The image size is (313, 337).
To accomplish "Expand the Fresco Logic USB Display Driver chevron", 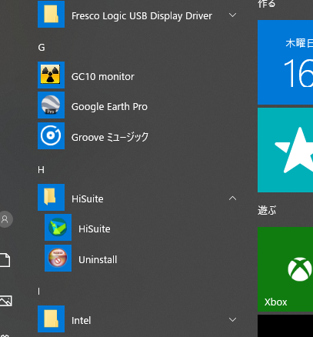I will tap(232, 15).
